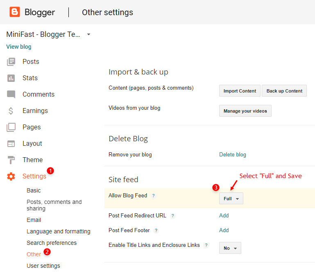Expand the blog selector dropdown arrow
Screen dimensions: 315x278
point(88,34)
